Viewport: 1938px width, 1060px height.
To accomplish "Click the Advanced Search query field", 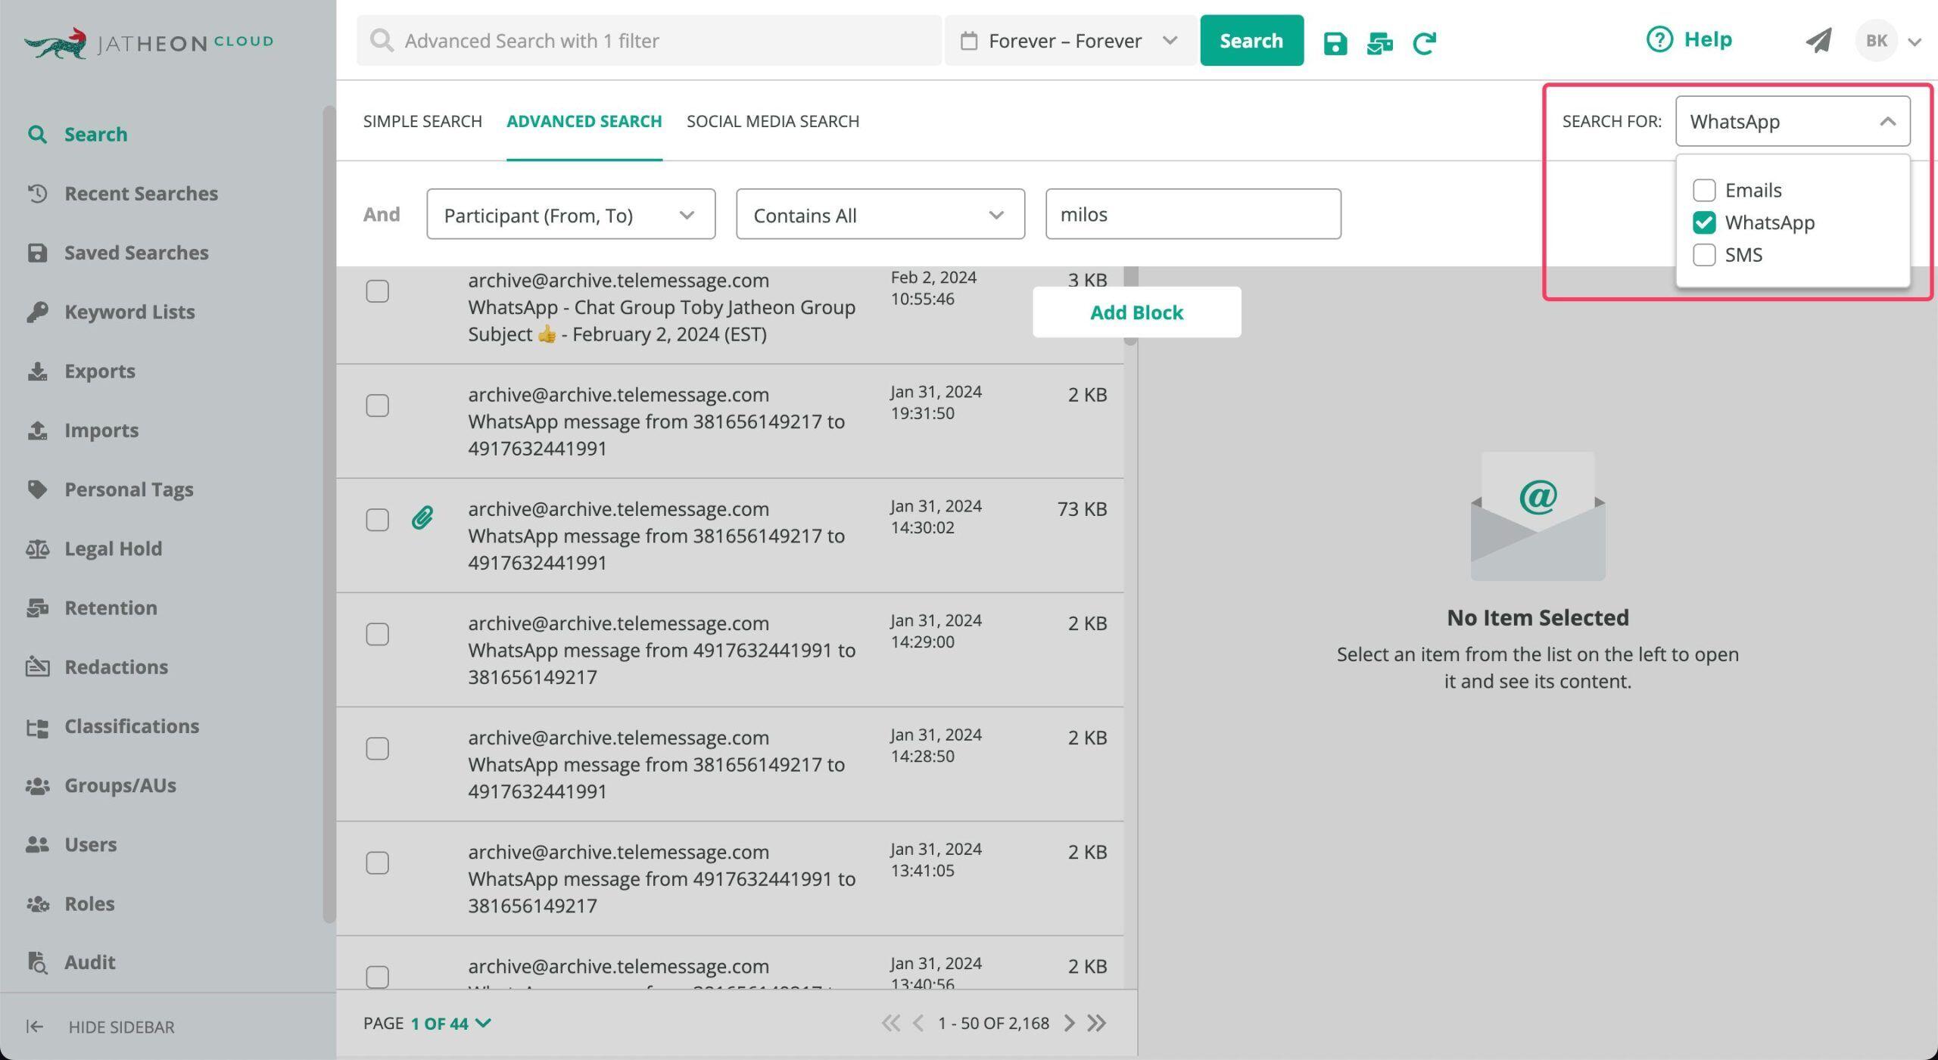I will tap(650, 41).
